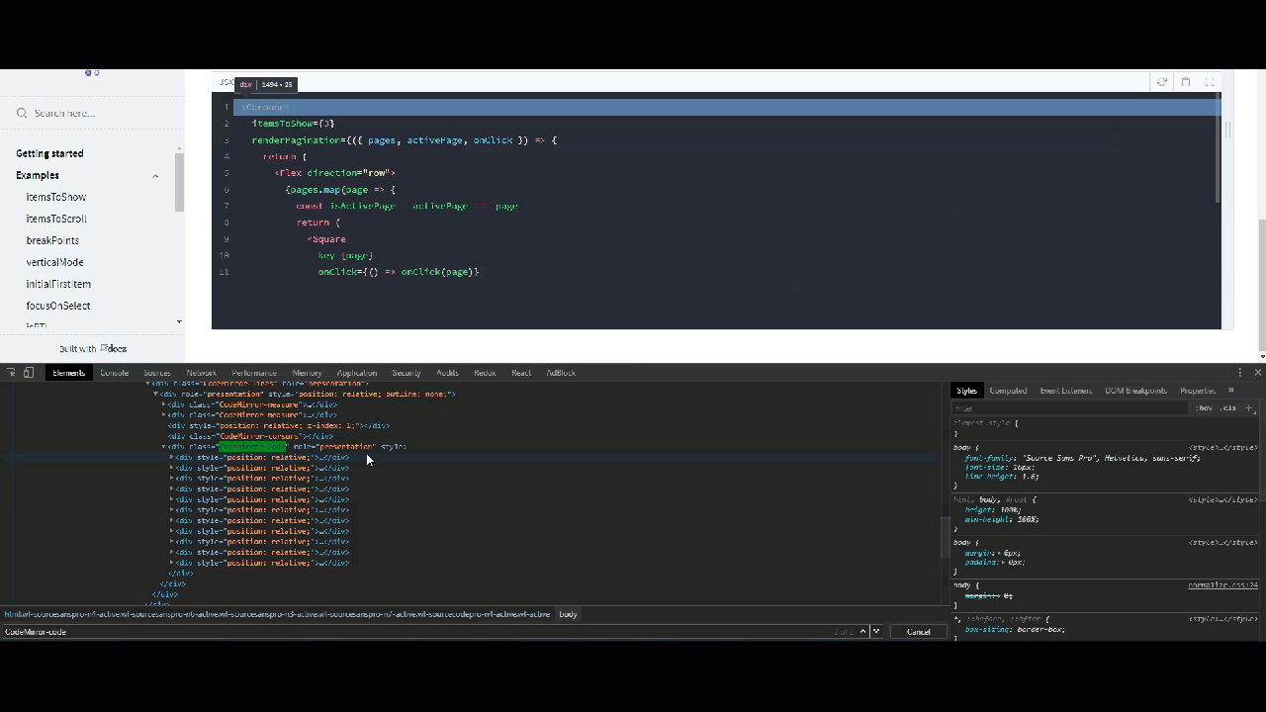
Task: Add new style rule with plus icon
Action: [x=1249, y=407]
